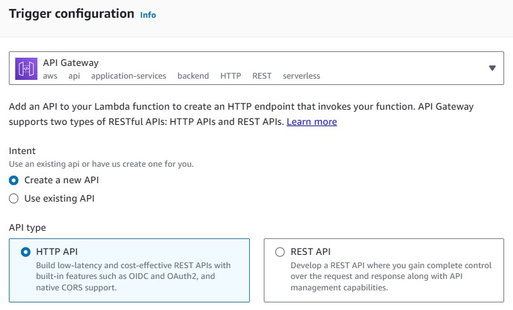Image resolution: width=513 pixels, height=310 pixels.
Task: Click the Trigger configuration heading
Action: (x=71, y=14)
